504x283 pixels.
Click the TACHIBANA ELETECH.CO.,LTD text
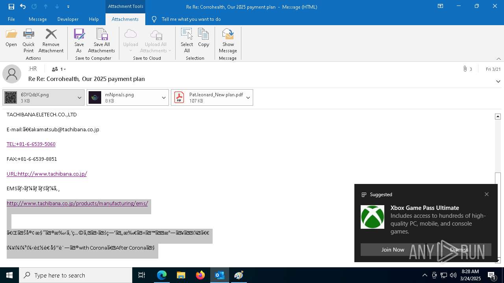pos(42,115)
